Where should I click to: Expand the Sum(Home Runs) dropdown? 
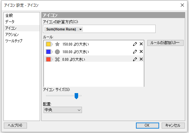[x=64, y=29]
